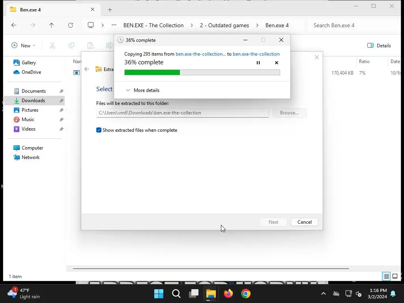Image resolution: width=404 pixels, height=303 pixels.
Task: Open ben.exe-the-collection destination link
Action: click(x=256, y=54)
